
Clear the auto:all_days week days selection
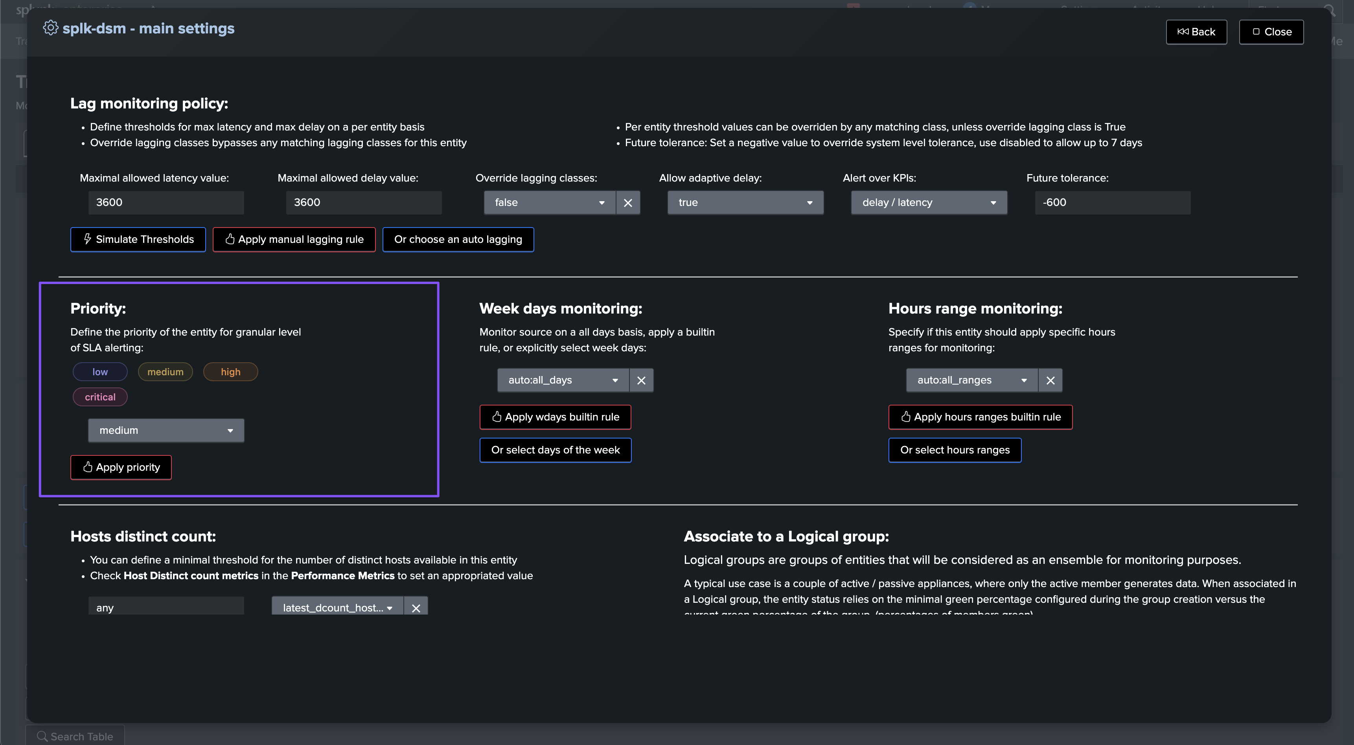(641, 380)
